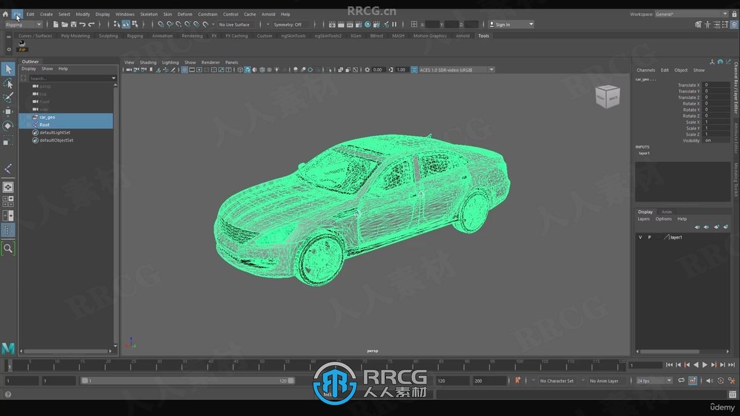The image size is (740, 416).
Task: Choose the Paint selection tool
Action: [8, 98]
